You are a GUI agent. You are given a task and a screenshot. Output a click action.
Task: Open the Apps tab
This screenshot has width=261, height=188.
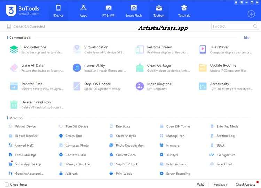(x=83, y=11)
